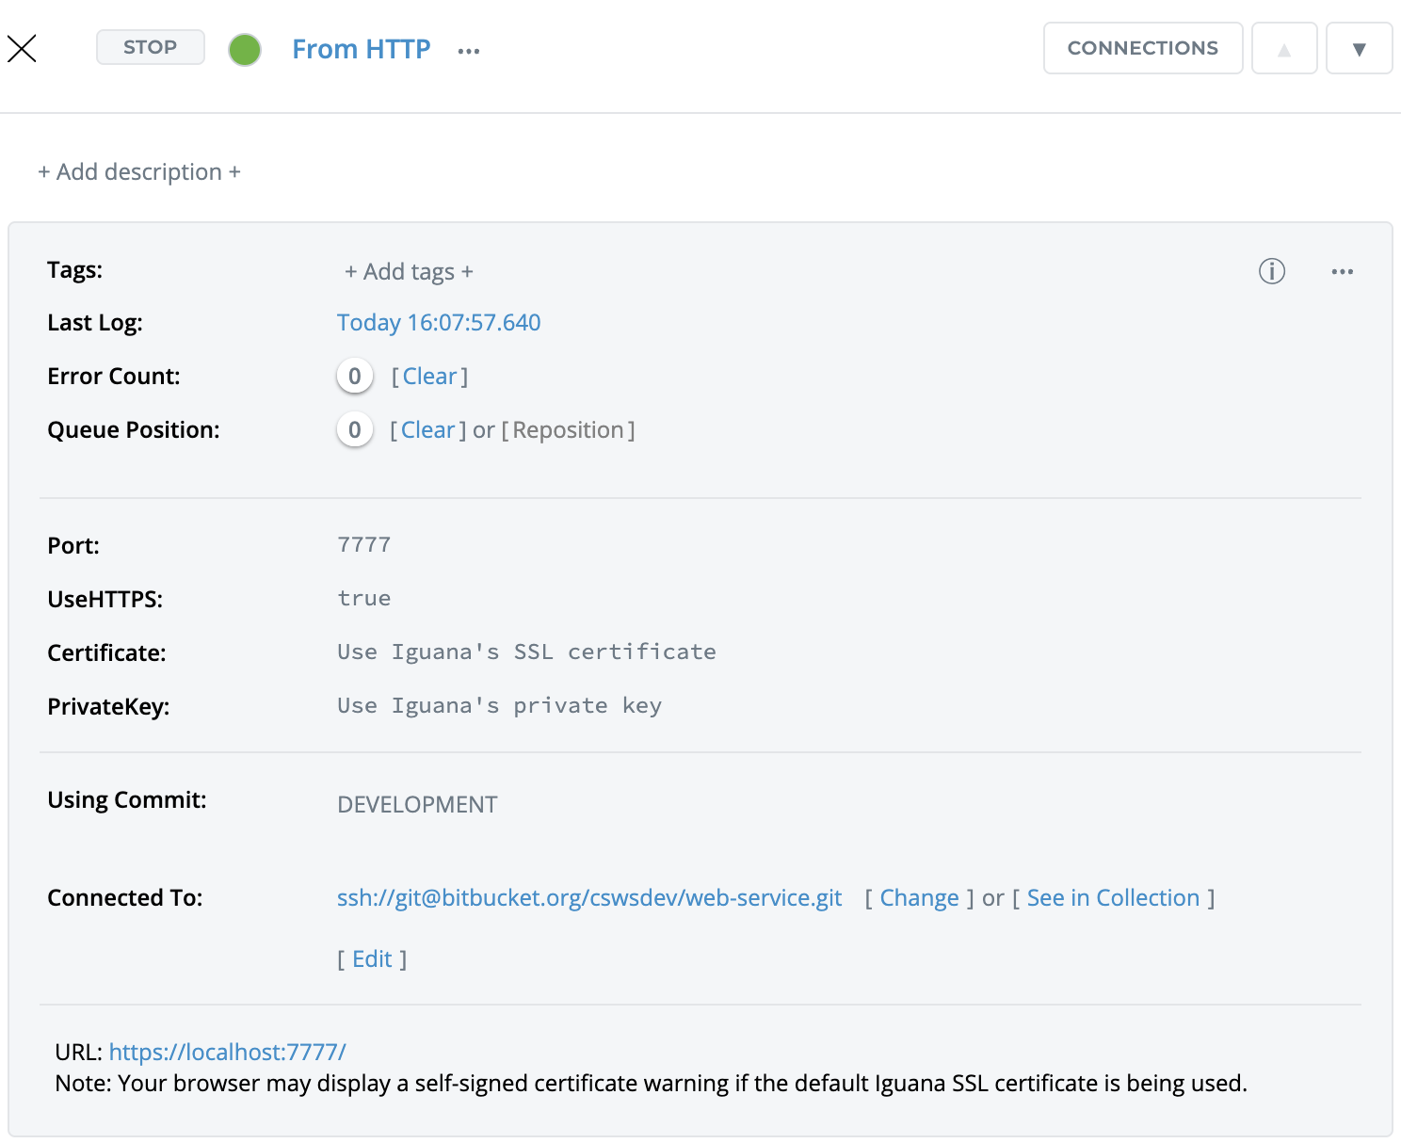1401x1143 pixels.
Task: Change the connected repository
Action: point(919,898)
